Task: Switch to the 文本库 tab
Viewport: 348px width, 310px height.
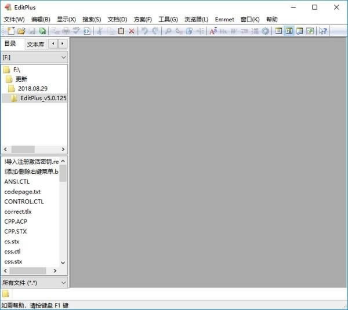Action: (35, 44)
